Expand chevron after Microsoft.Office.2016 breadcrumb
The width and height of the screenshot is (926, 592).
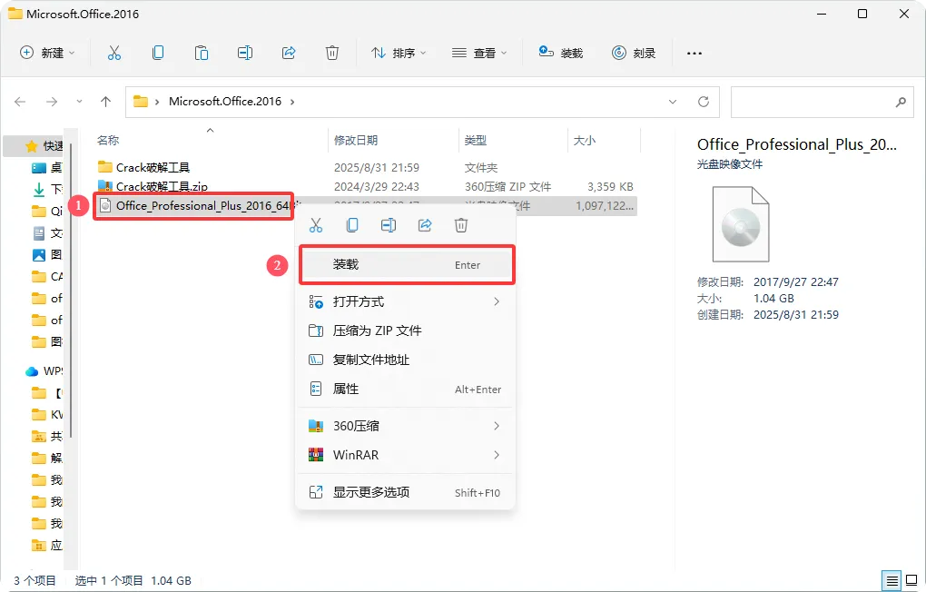point(292,102)
